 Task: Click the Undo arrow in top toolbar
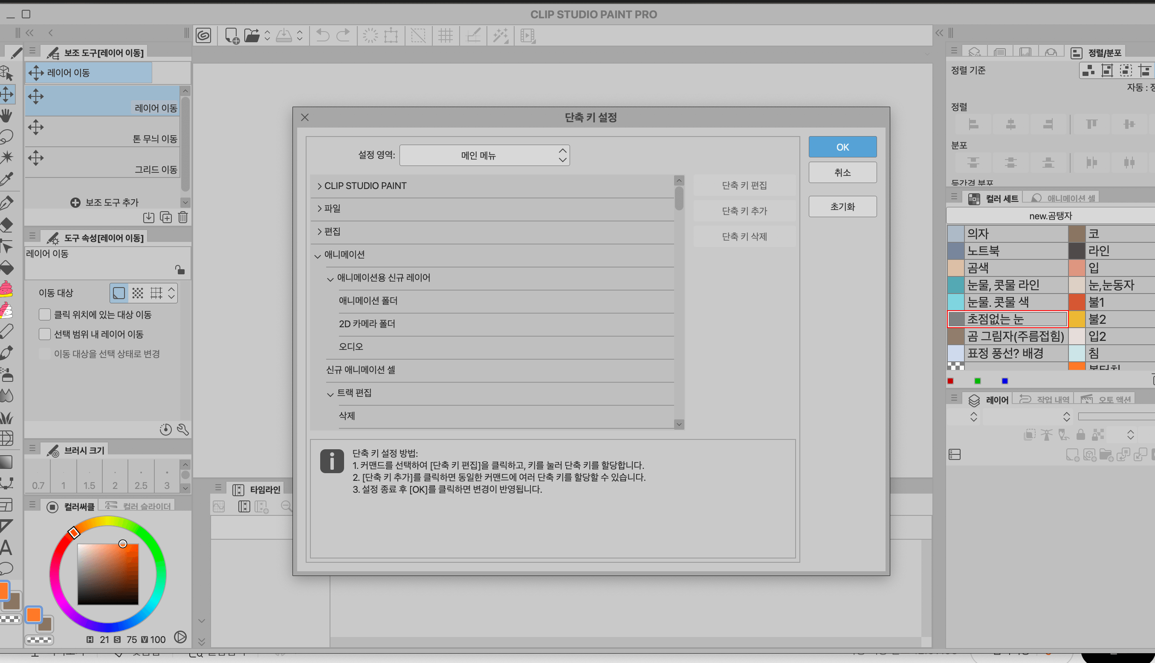pos(322,35)
